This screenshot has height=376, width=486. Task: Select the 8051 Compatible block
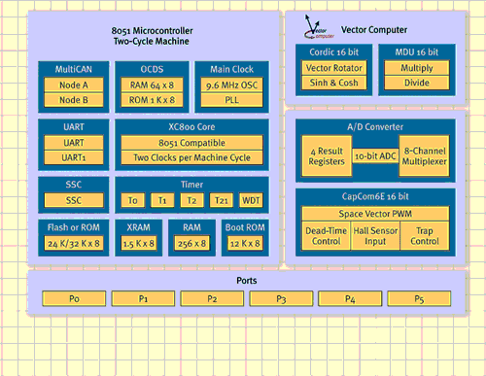[x=191, y=143]
